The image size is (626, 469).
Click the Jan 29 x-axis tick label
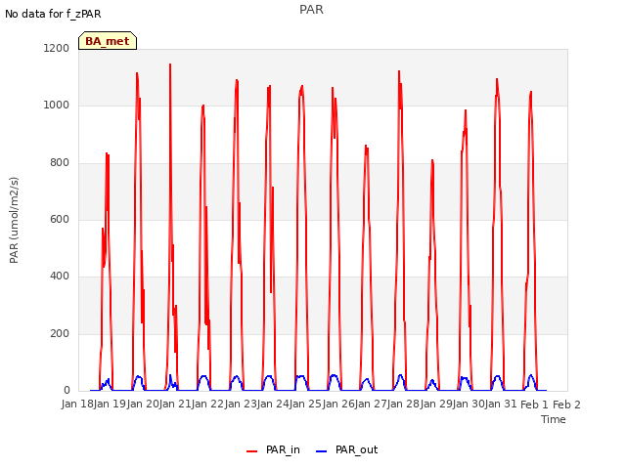click(436, 405)
